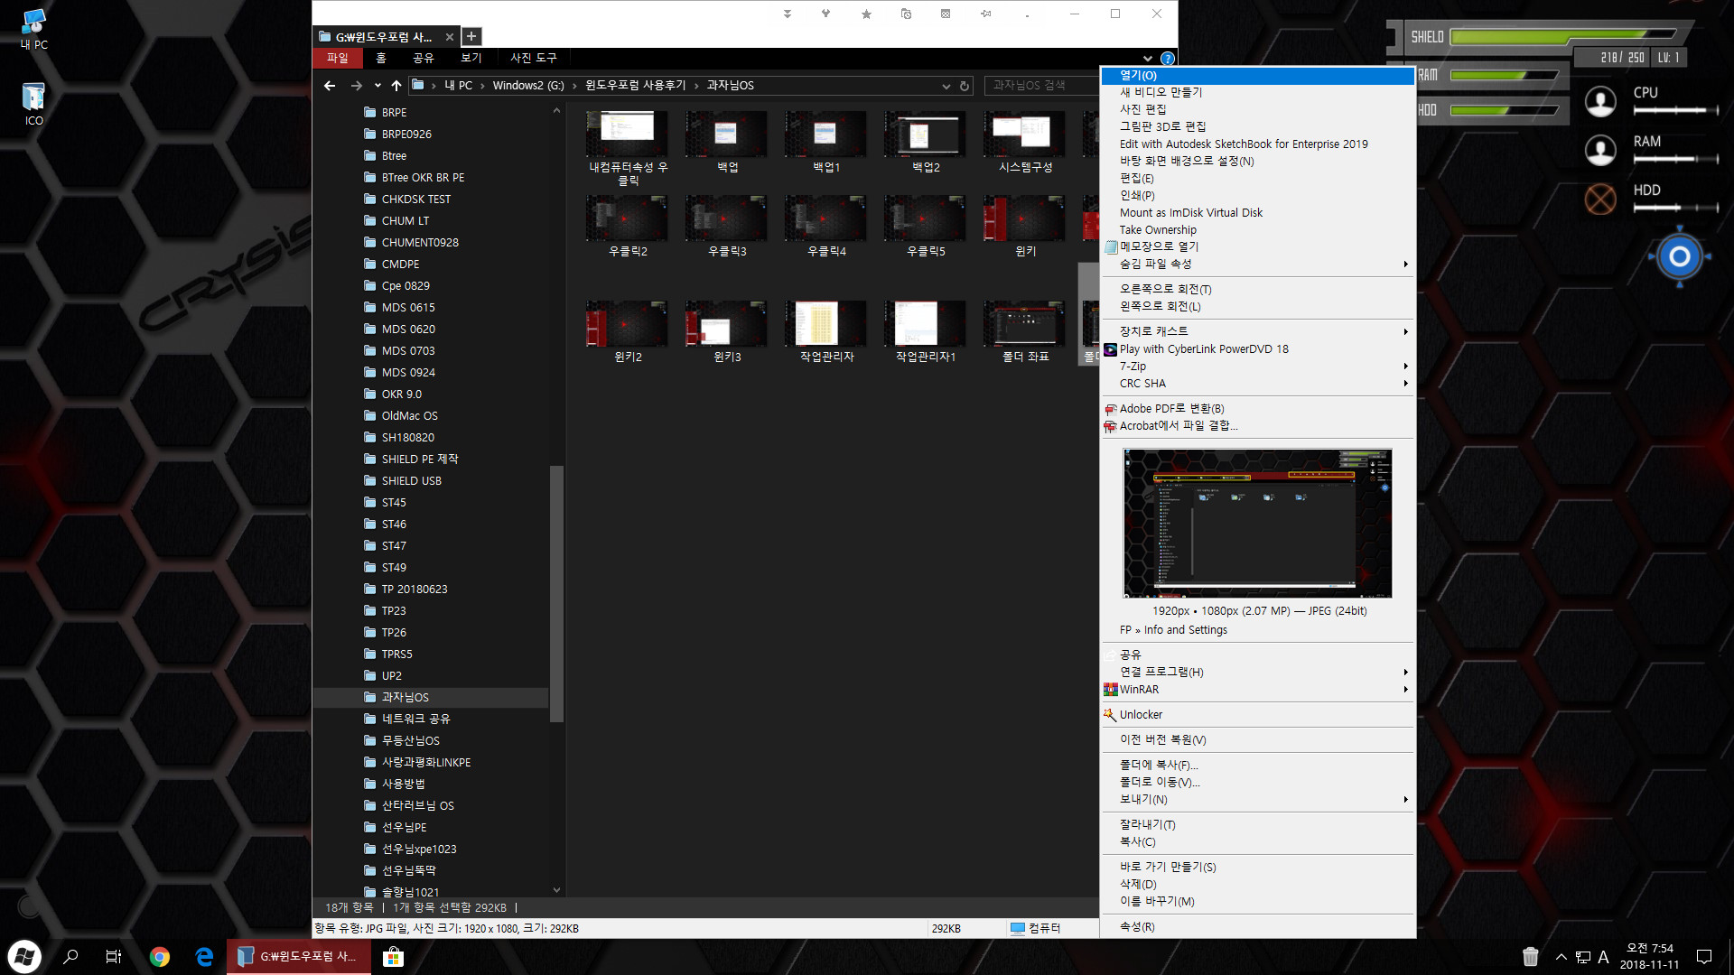Click the pushpin icon in title bar
Viewport: 1734px width, 975px height.
(985, 14)
